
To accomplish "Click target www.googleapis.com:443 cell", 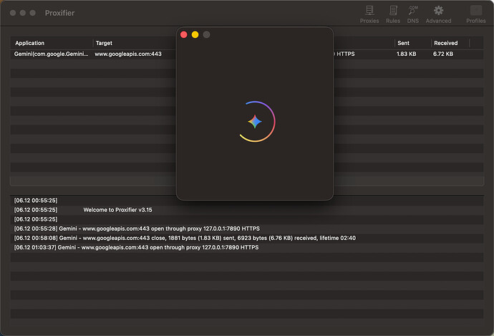I will (128, 54).
